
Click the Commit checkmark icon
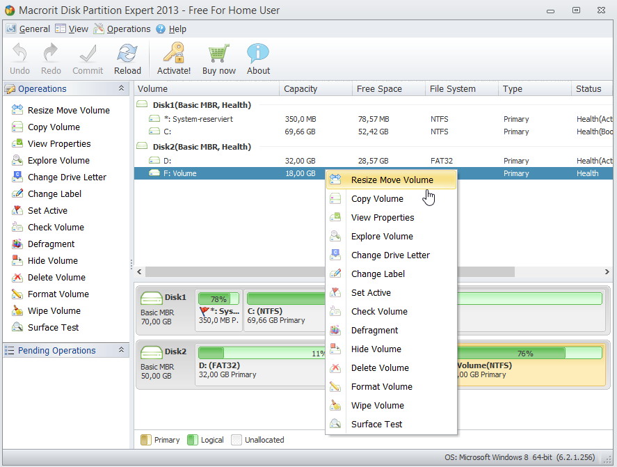coord(88,59)
